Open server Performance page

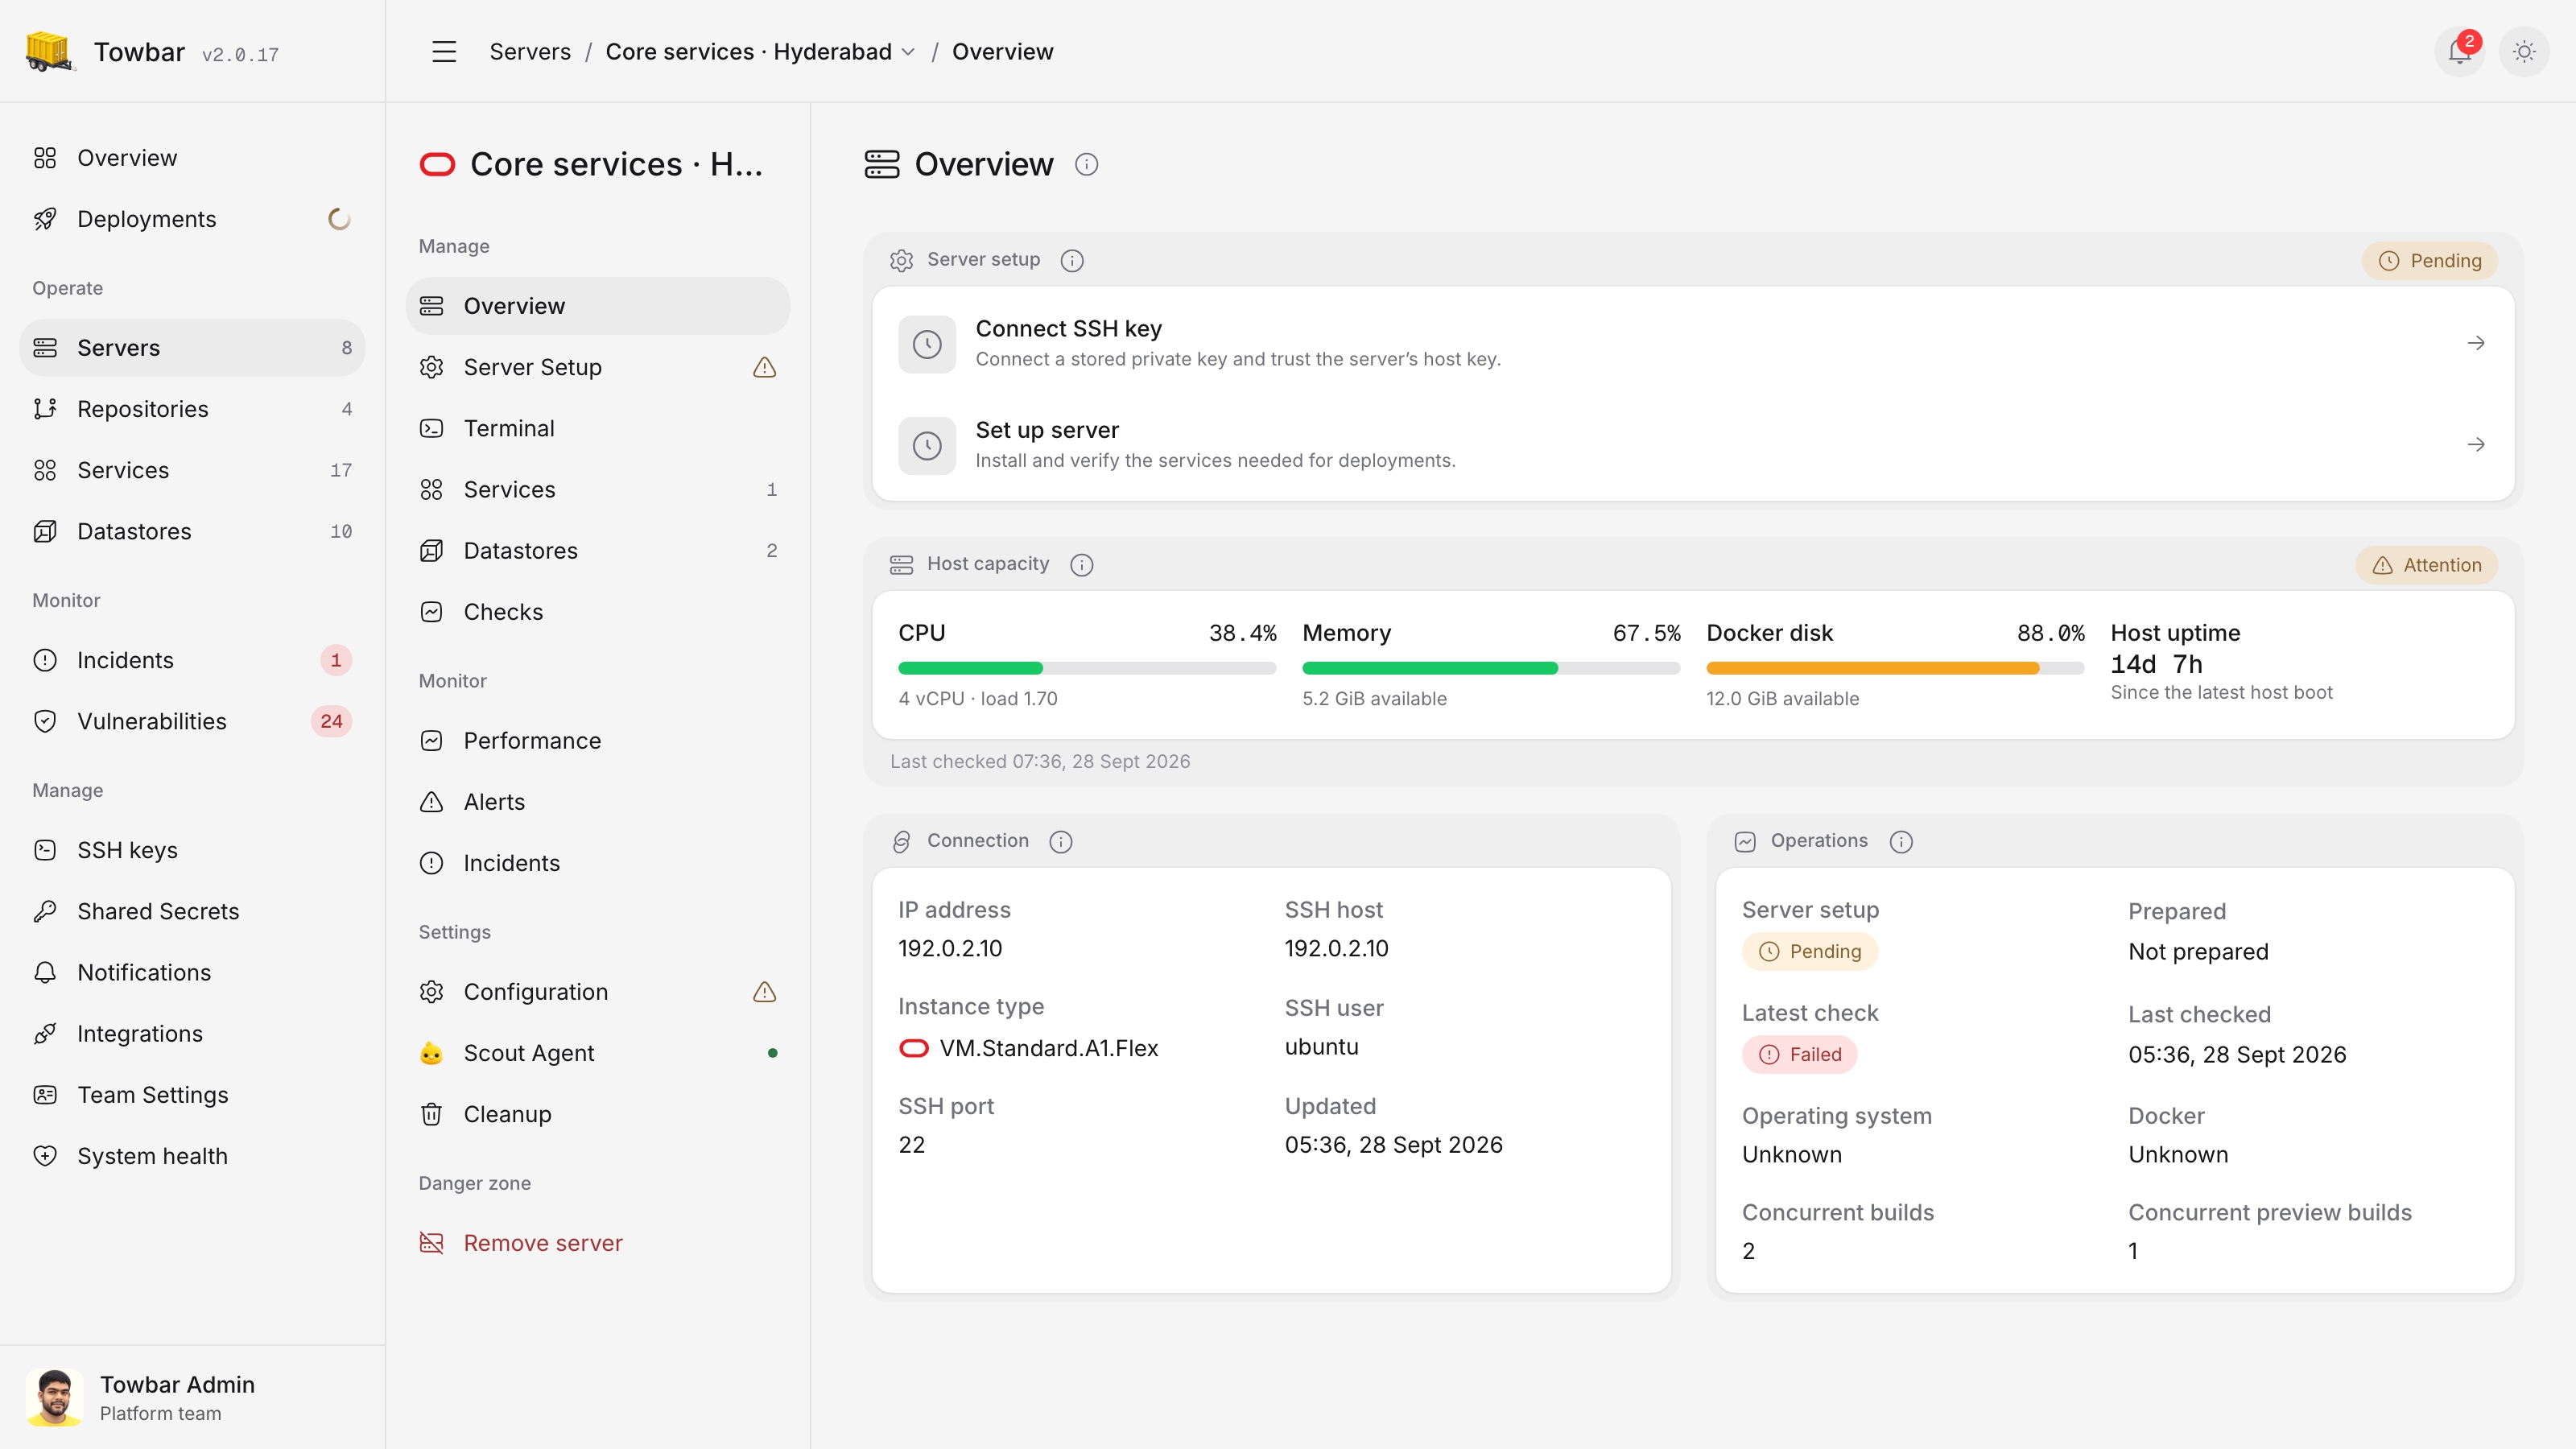click(x=598, y=741)
